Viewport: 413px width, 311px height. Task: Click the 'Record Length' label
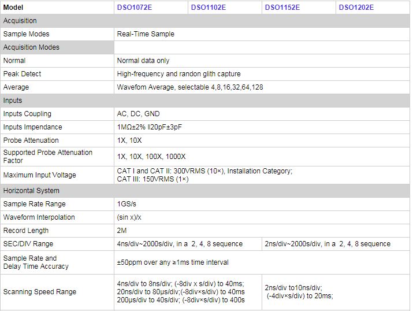point(26,231)
